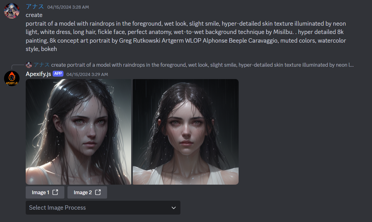Viewport: 372px width, 222px height.
Task: Open the Image 2 button
Action: 87,192
